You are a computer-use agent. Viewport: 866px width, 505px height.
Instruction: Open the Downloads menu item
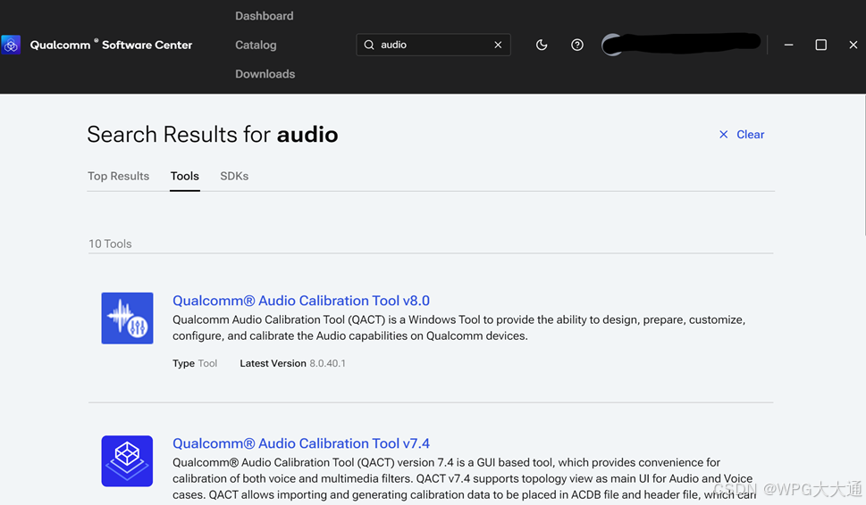pyautogui.click(x=265, y=74)
